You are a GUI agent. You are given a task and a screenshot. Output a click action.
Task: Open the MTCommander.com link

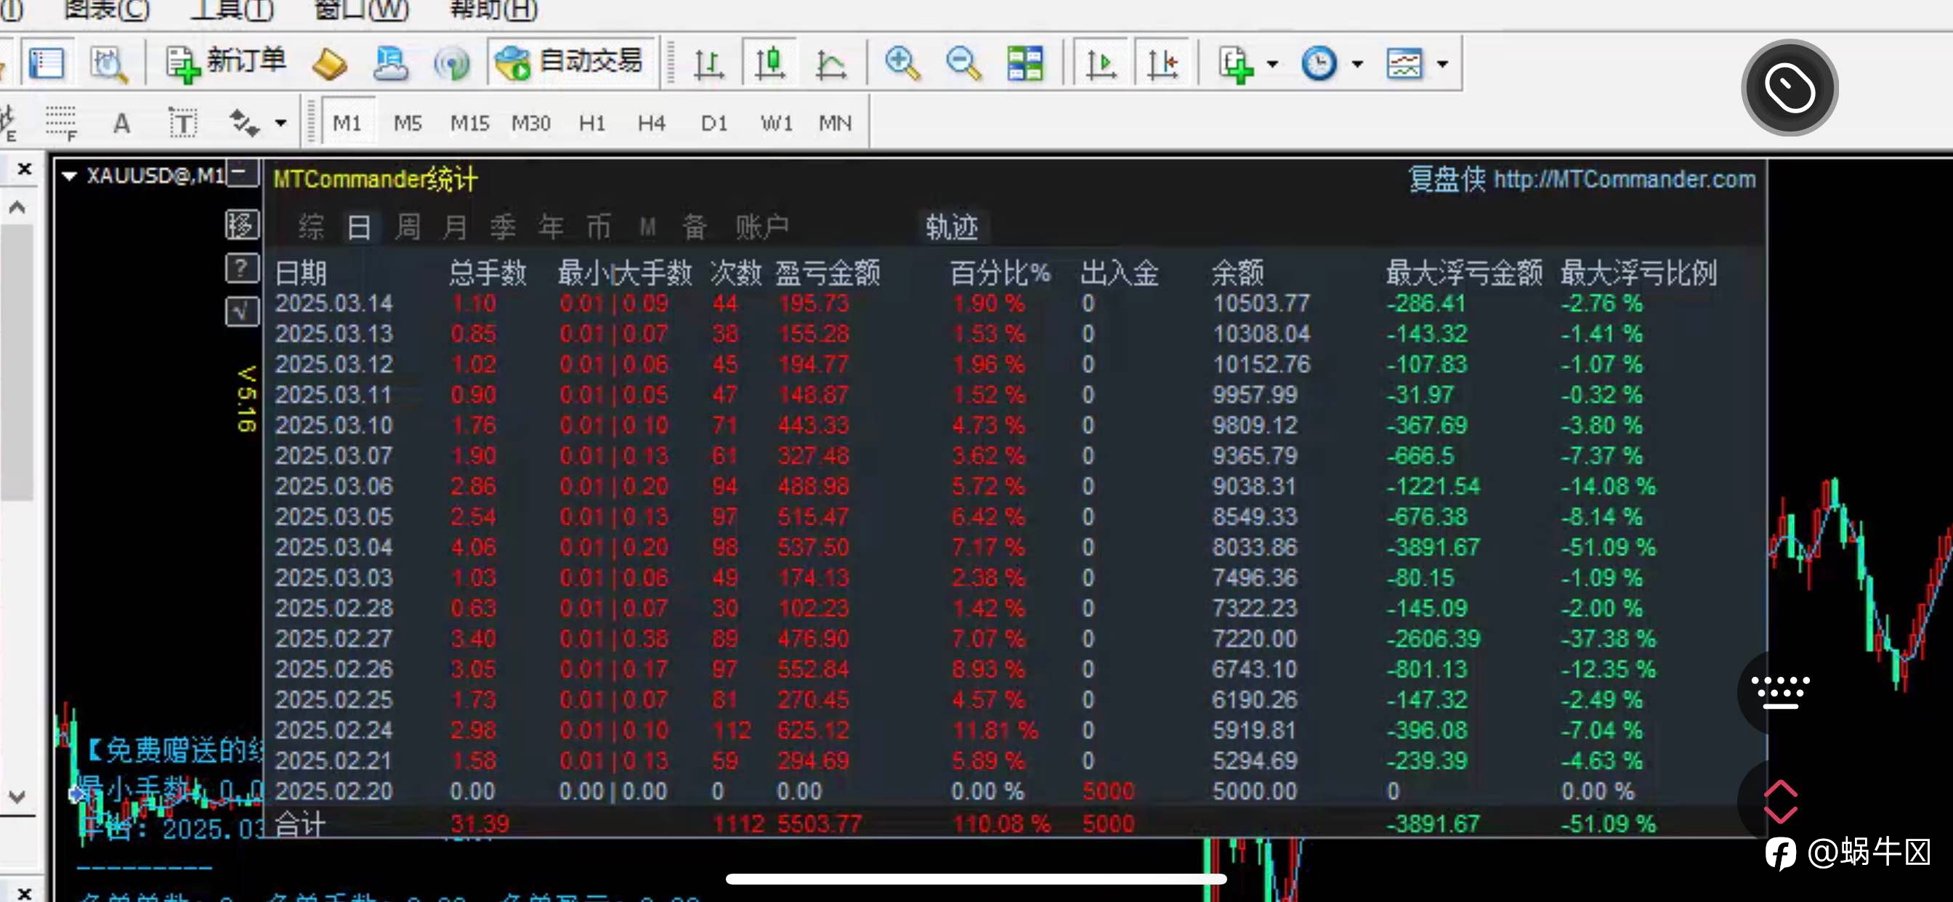pyautogui.click(x=1624, y=179)
